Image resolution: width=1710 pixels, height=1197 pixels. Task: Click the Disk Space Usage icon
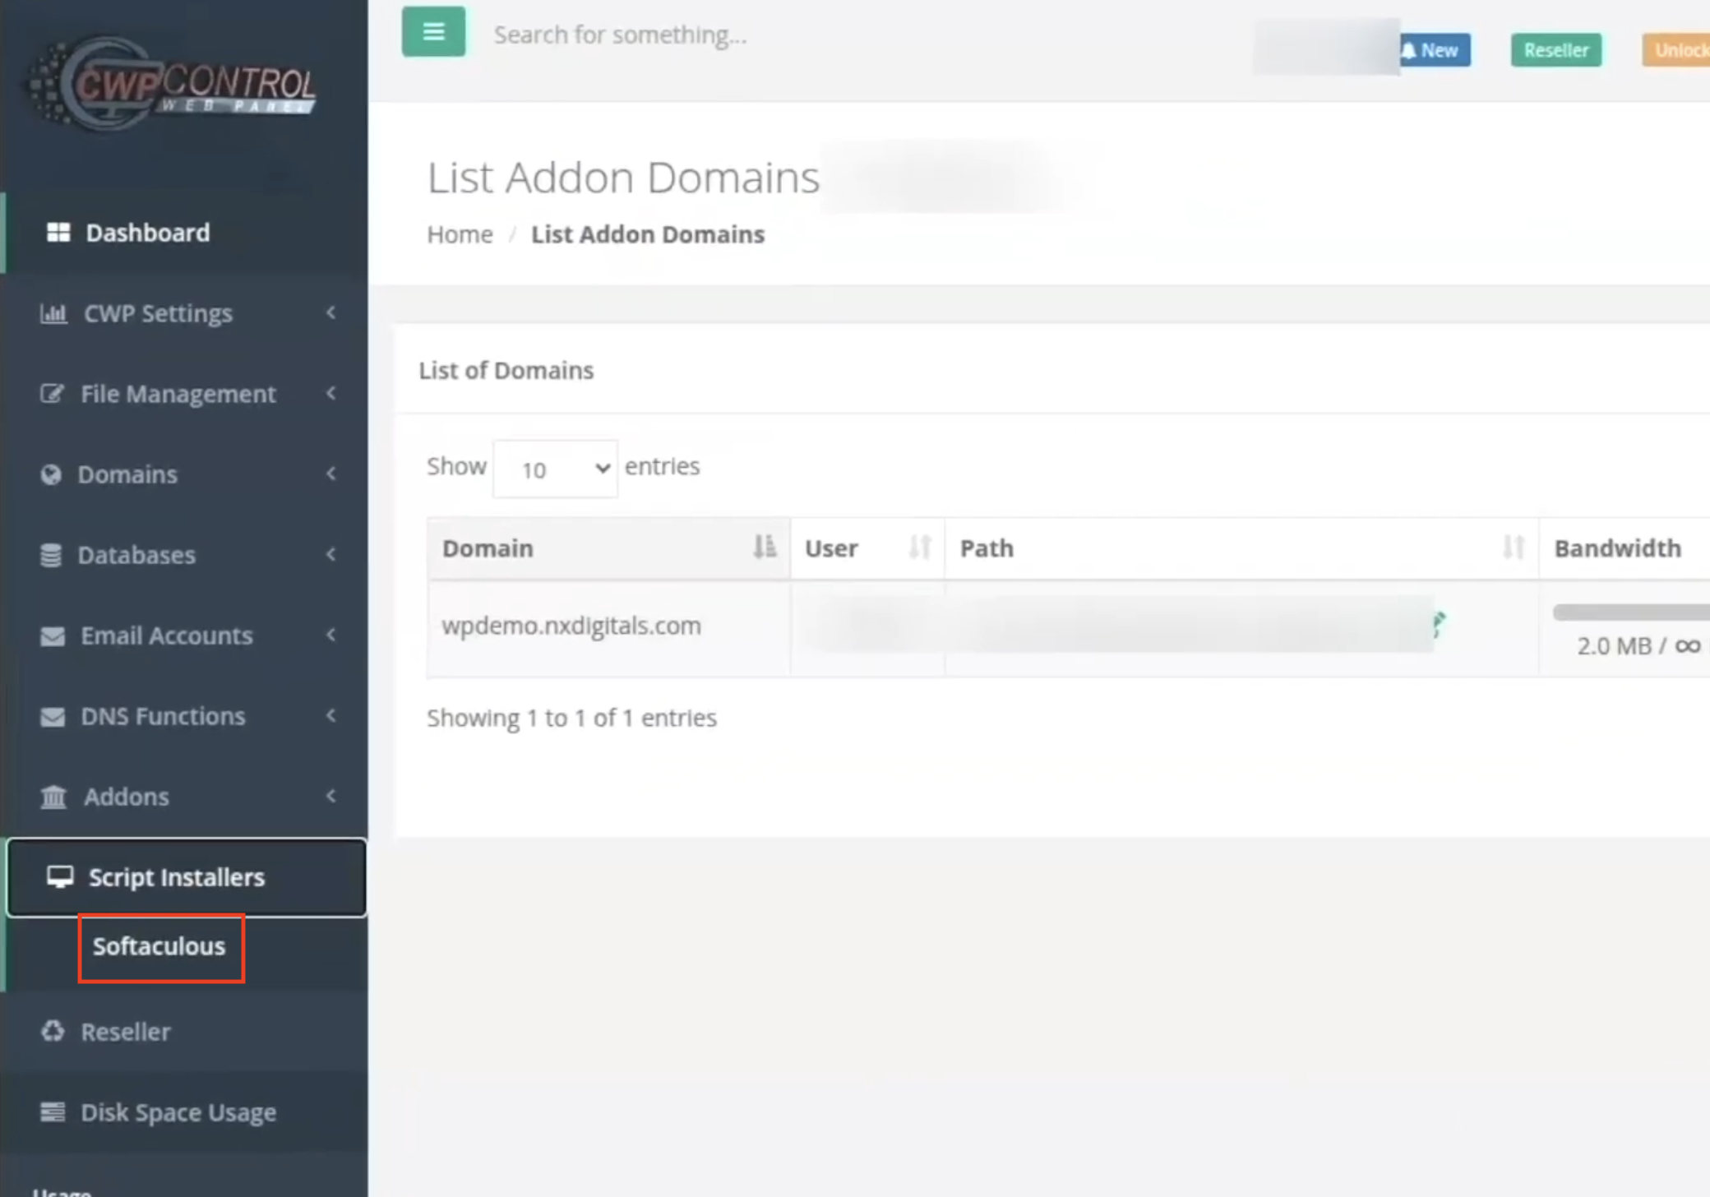(53, 1111)
